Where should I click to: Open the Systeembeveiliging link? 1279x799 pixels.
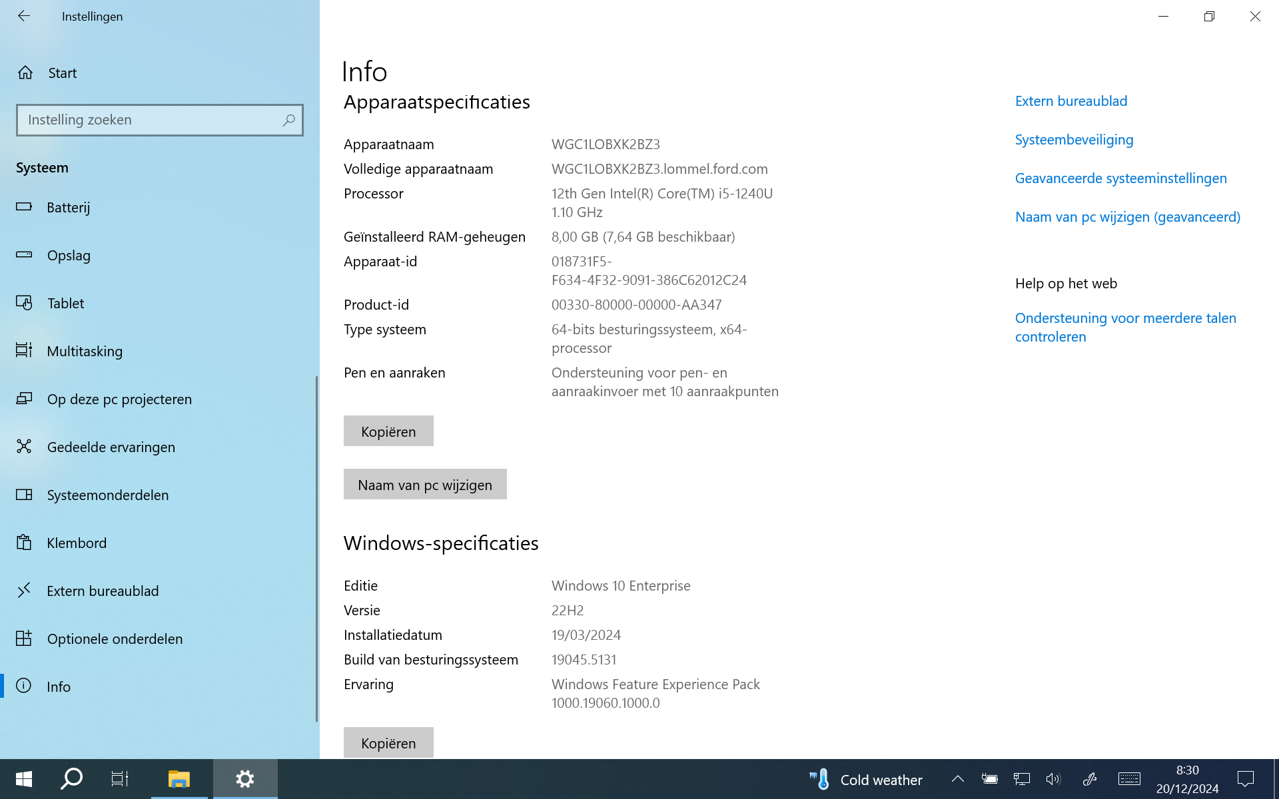pyautogui.click(x=1074, y=140)
